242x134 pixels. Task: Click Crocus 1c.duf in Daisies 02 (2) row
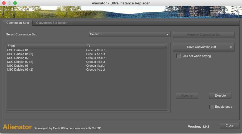[x=95, y=62]
